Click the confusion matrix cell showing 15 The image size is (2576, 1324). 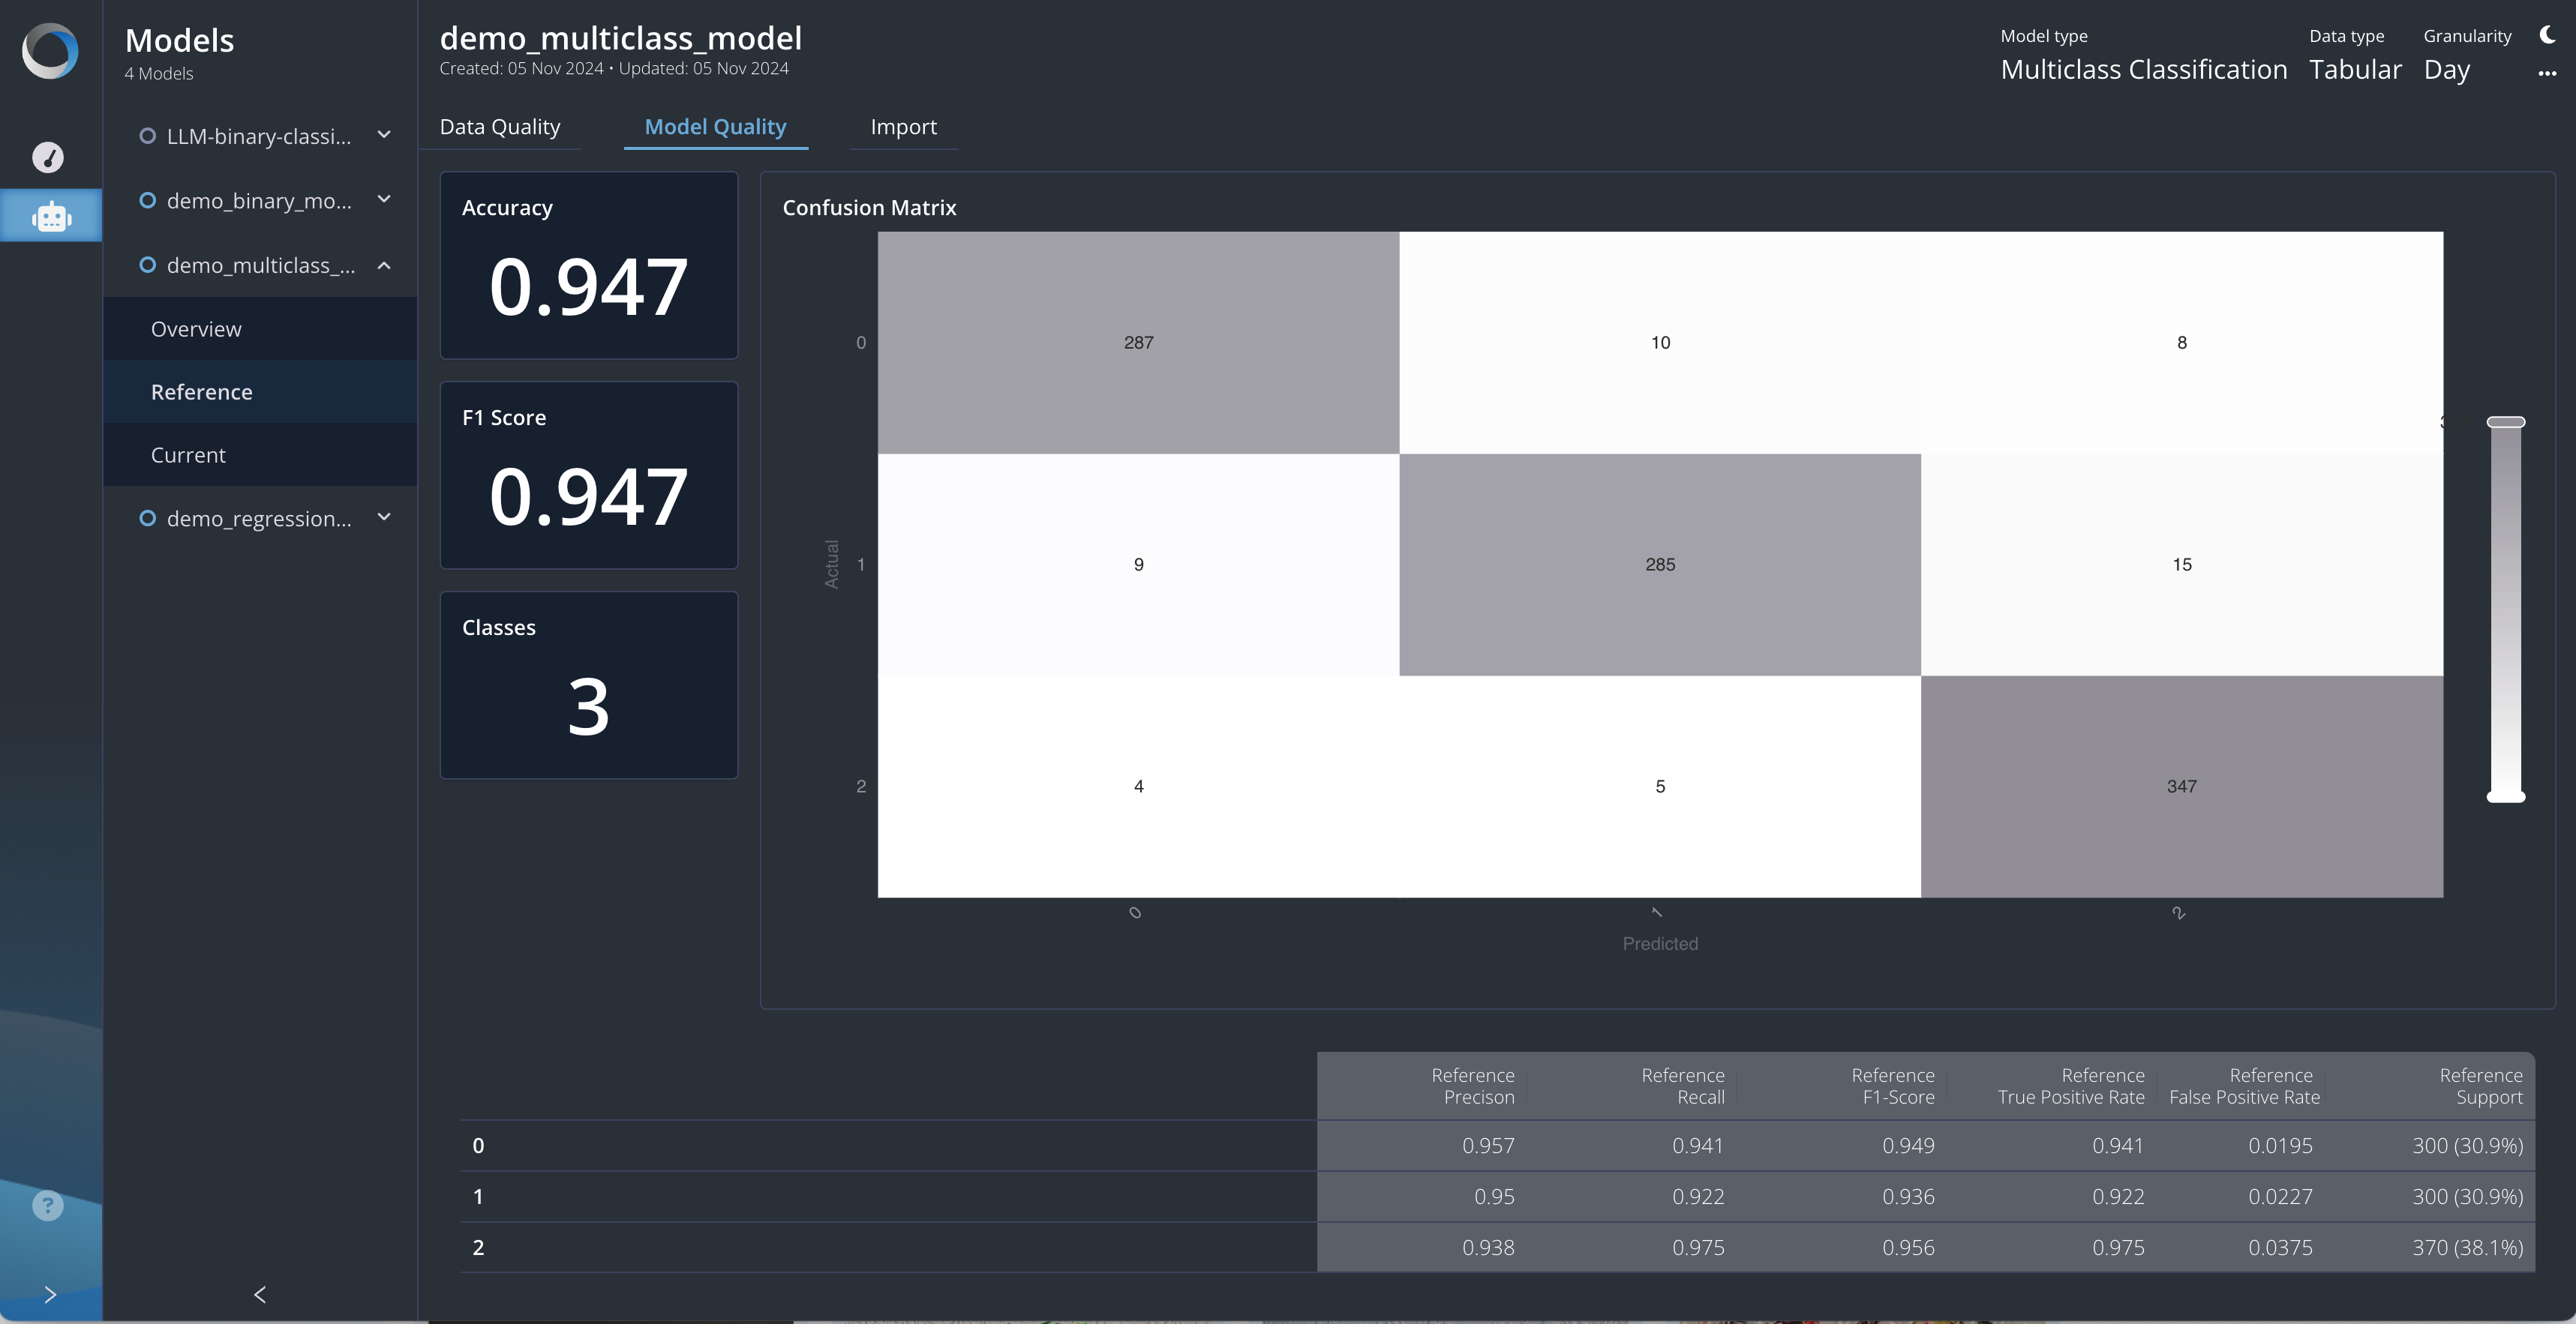2182,565
